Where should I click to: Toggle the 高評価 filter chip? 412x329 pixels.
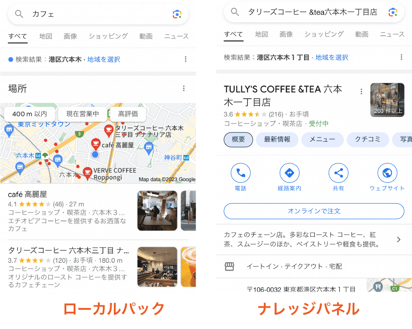tap(128, 114)
